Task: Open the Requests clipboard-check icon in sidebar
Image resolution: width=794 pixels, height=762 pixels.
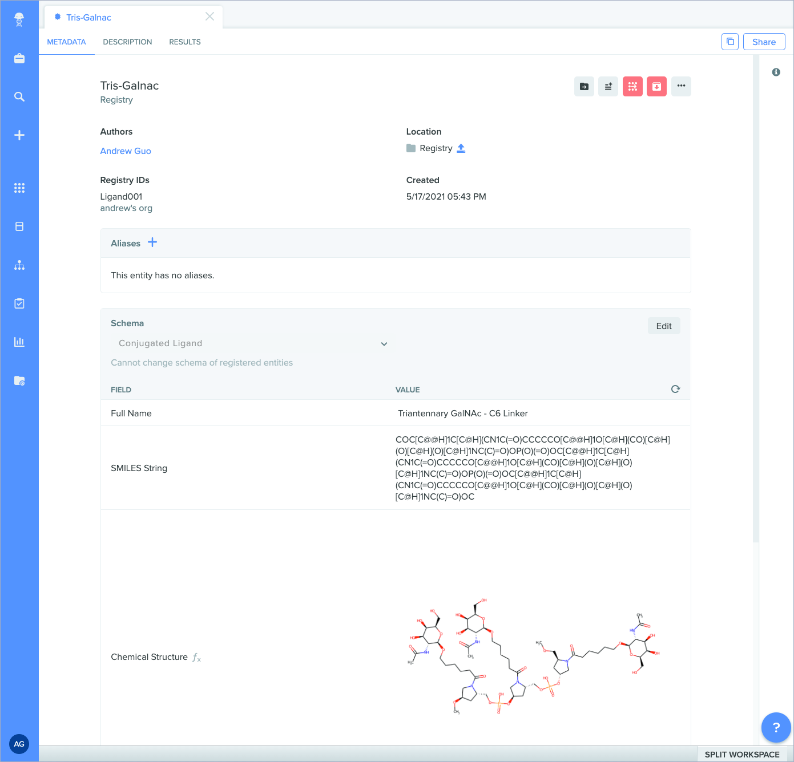Action: click(19, 303)
